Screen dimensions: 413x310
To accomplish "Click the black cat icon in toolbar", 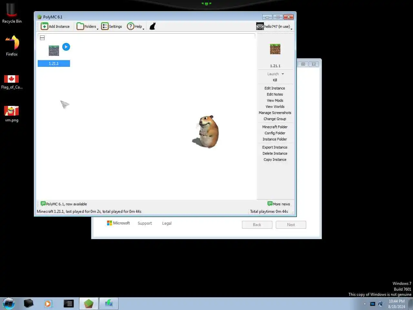I will pos(153,26).
